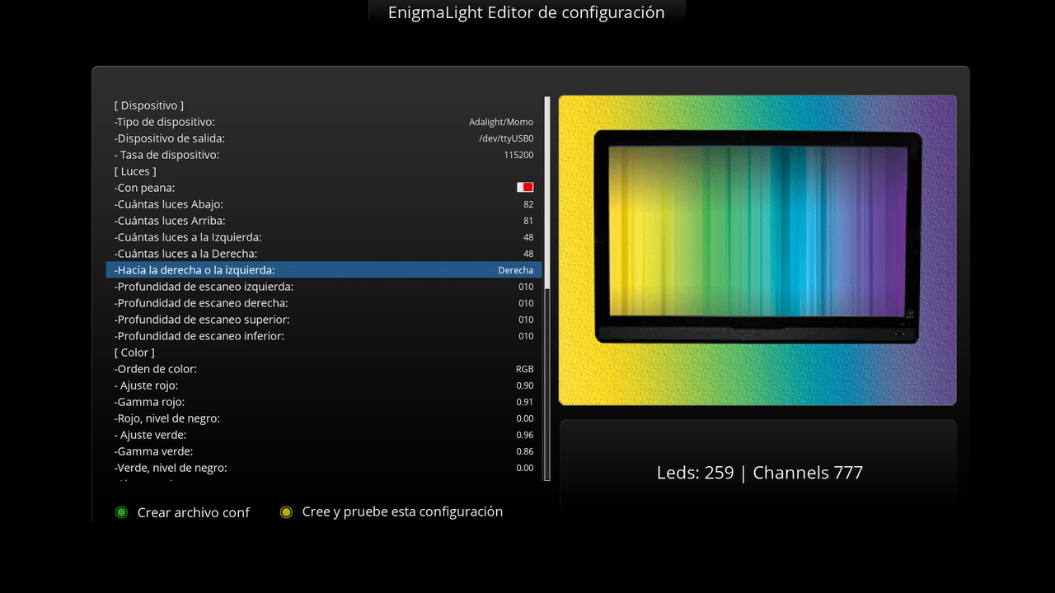Click the [ Dispositivo ] section header
Image resolution: width=1055 pixels, height=593 pixels.
[x=149, y=105]
